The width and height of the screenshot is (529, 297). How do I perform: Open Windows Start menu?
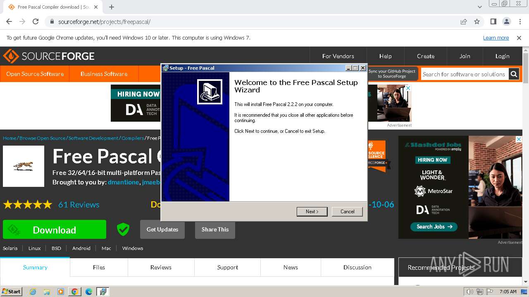pos(11,291)
